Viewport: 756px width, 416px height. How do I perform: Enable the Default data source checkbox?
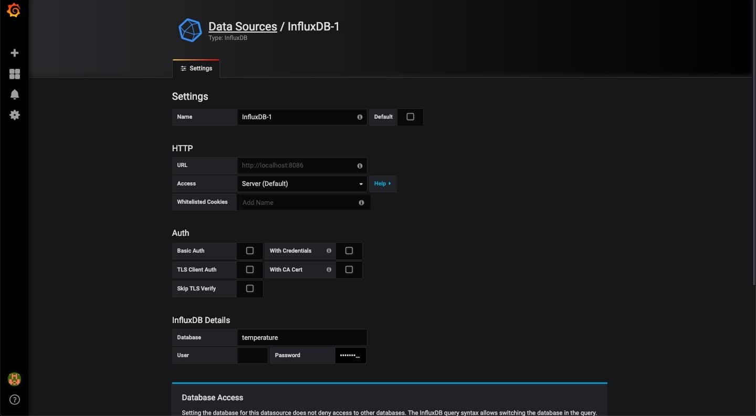[x=411, y=117]
